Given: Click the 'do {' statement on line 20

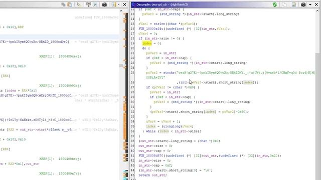Looking at the screenshot, I should click(x=146, y=48).
